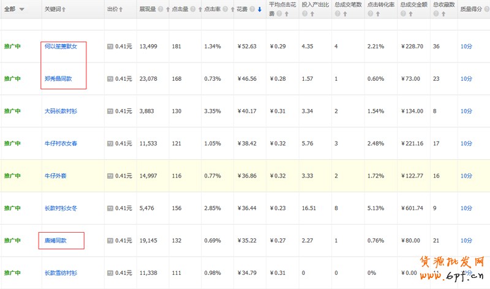Click the blue 花费 descending sort arrow
Image resolution: width=490 pixels, height=289 pixels.
pos(260,9)
